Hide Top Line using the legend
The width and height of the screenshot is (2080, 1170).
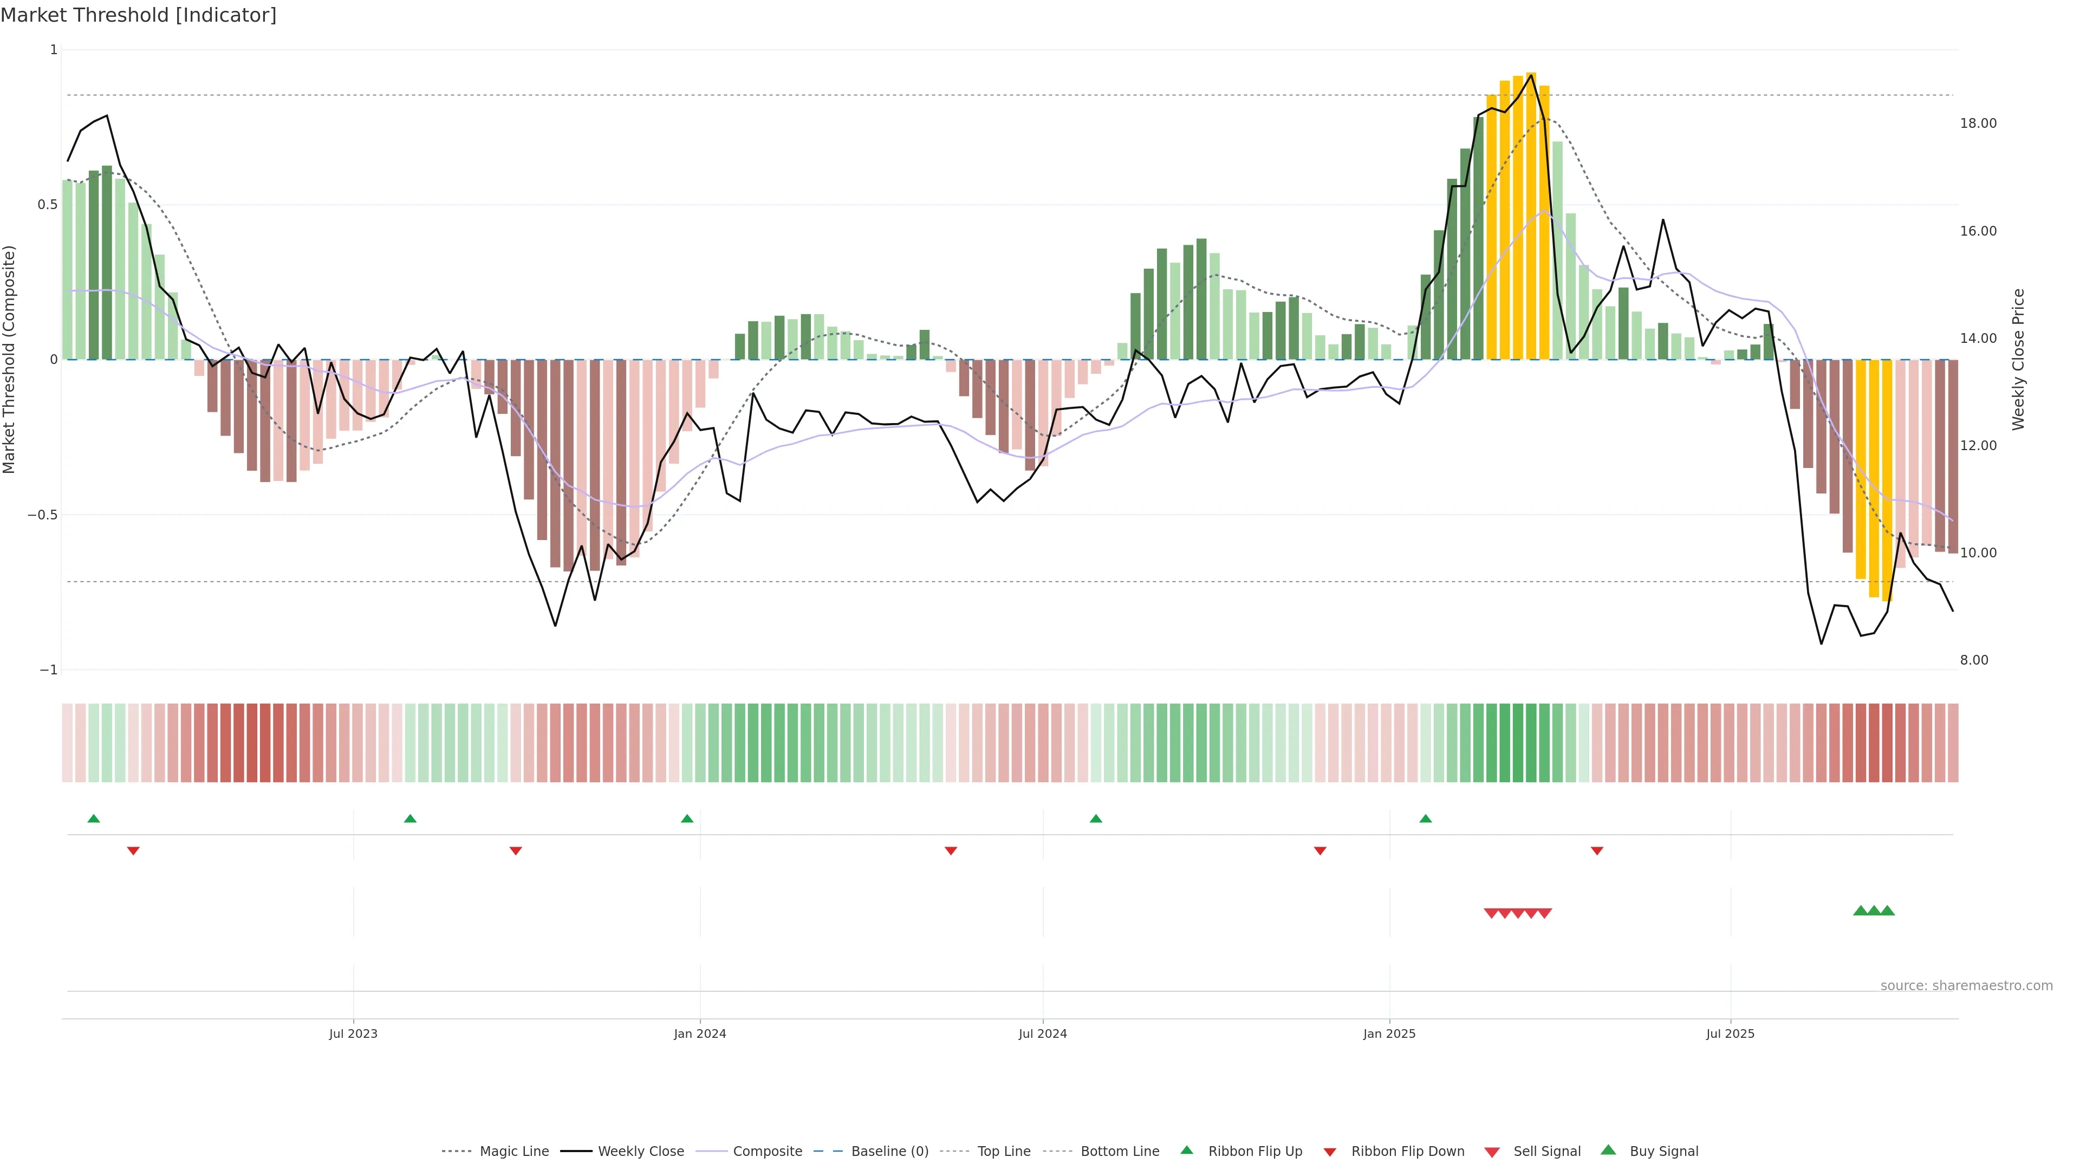(1004, 1152)
